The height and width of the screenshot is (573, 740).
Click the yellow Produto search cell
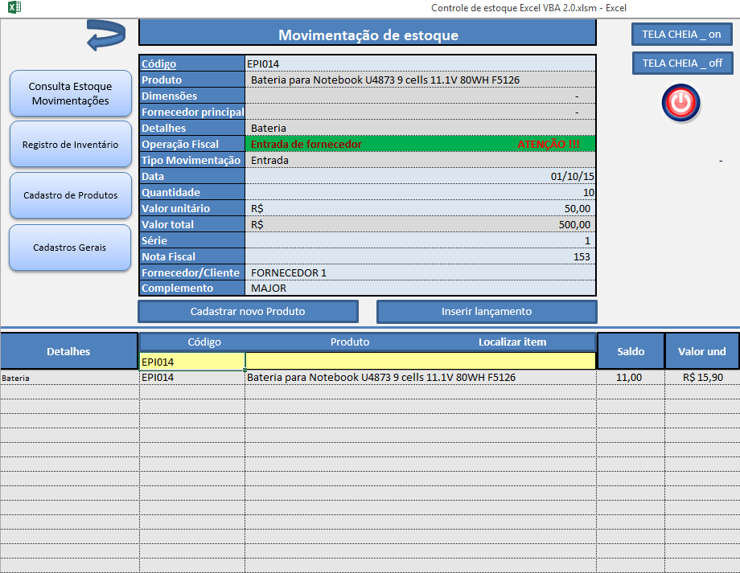tap(421, 362)
